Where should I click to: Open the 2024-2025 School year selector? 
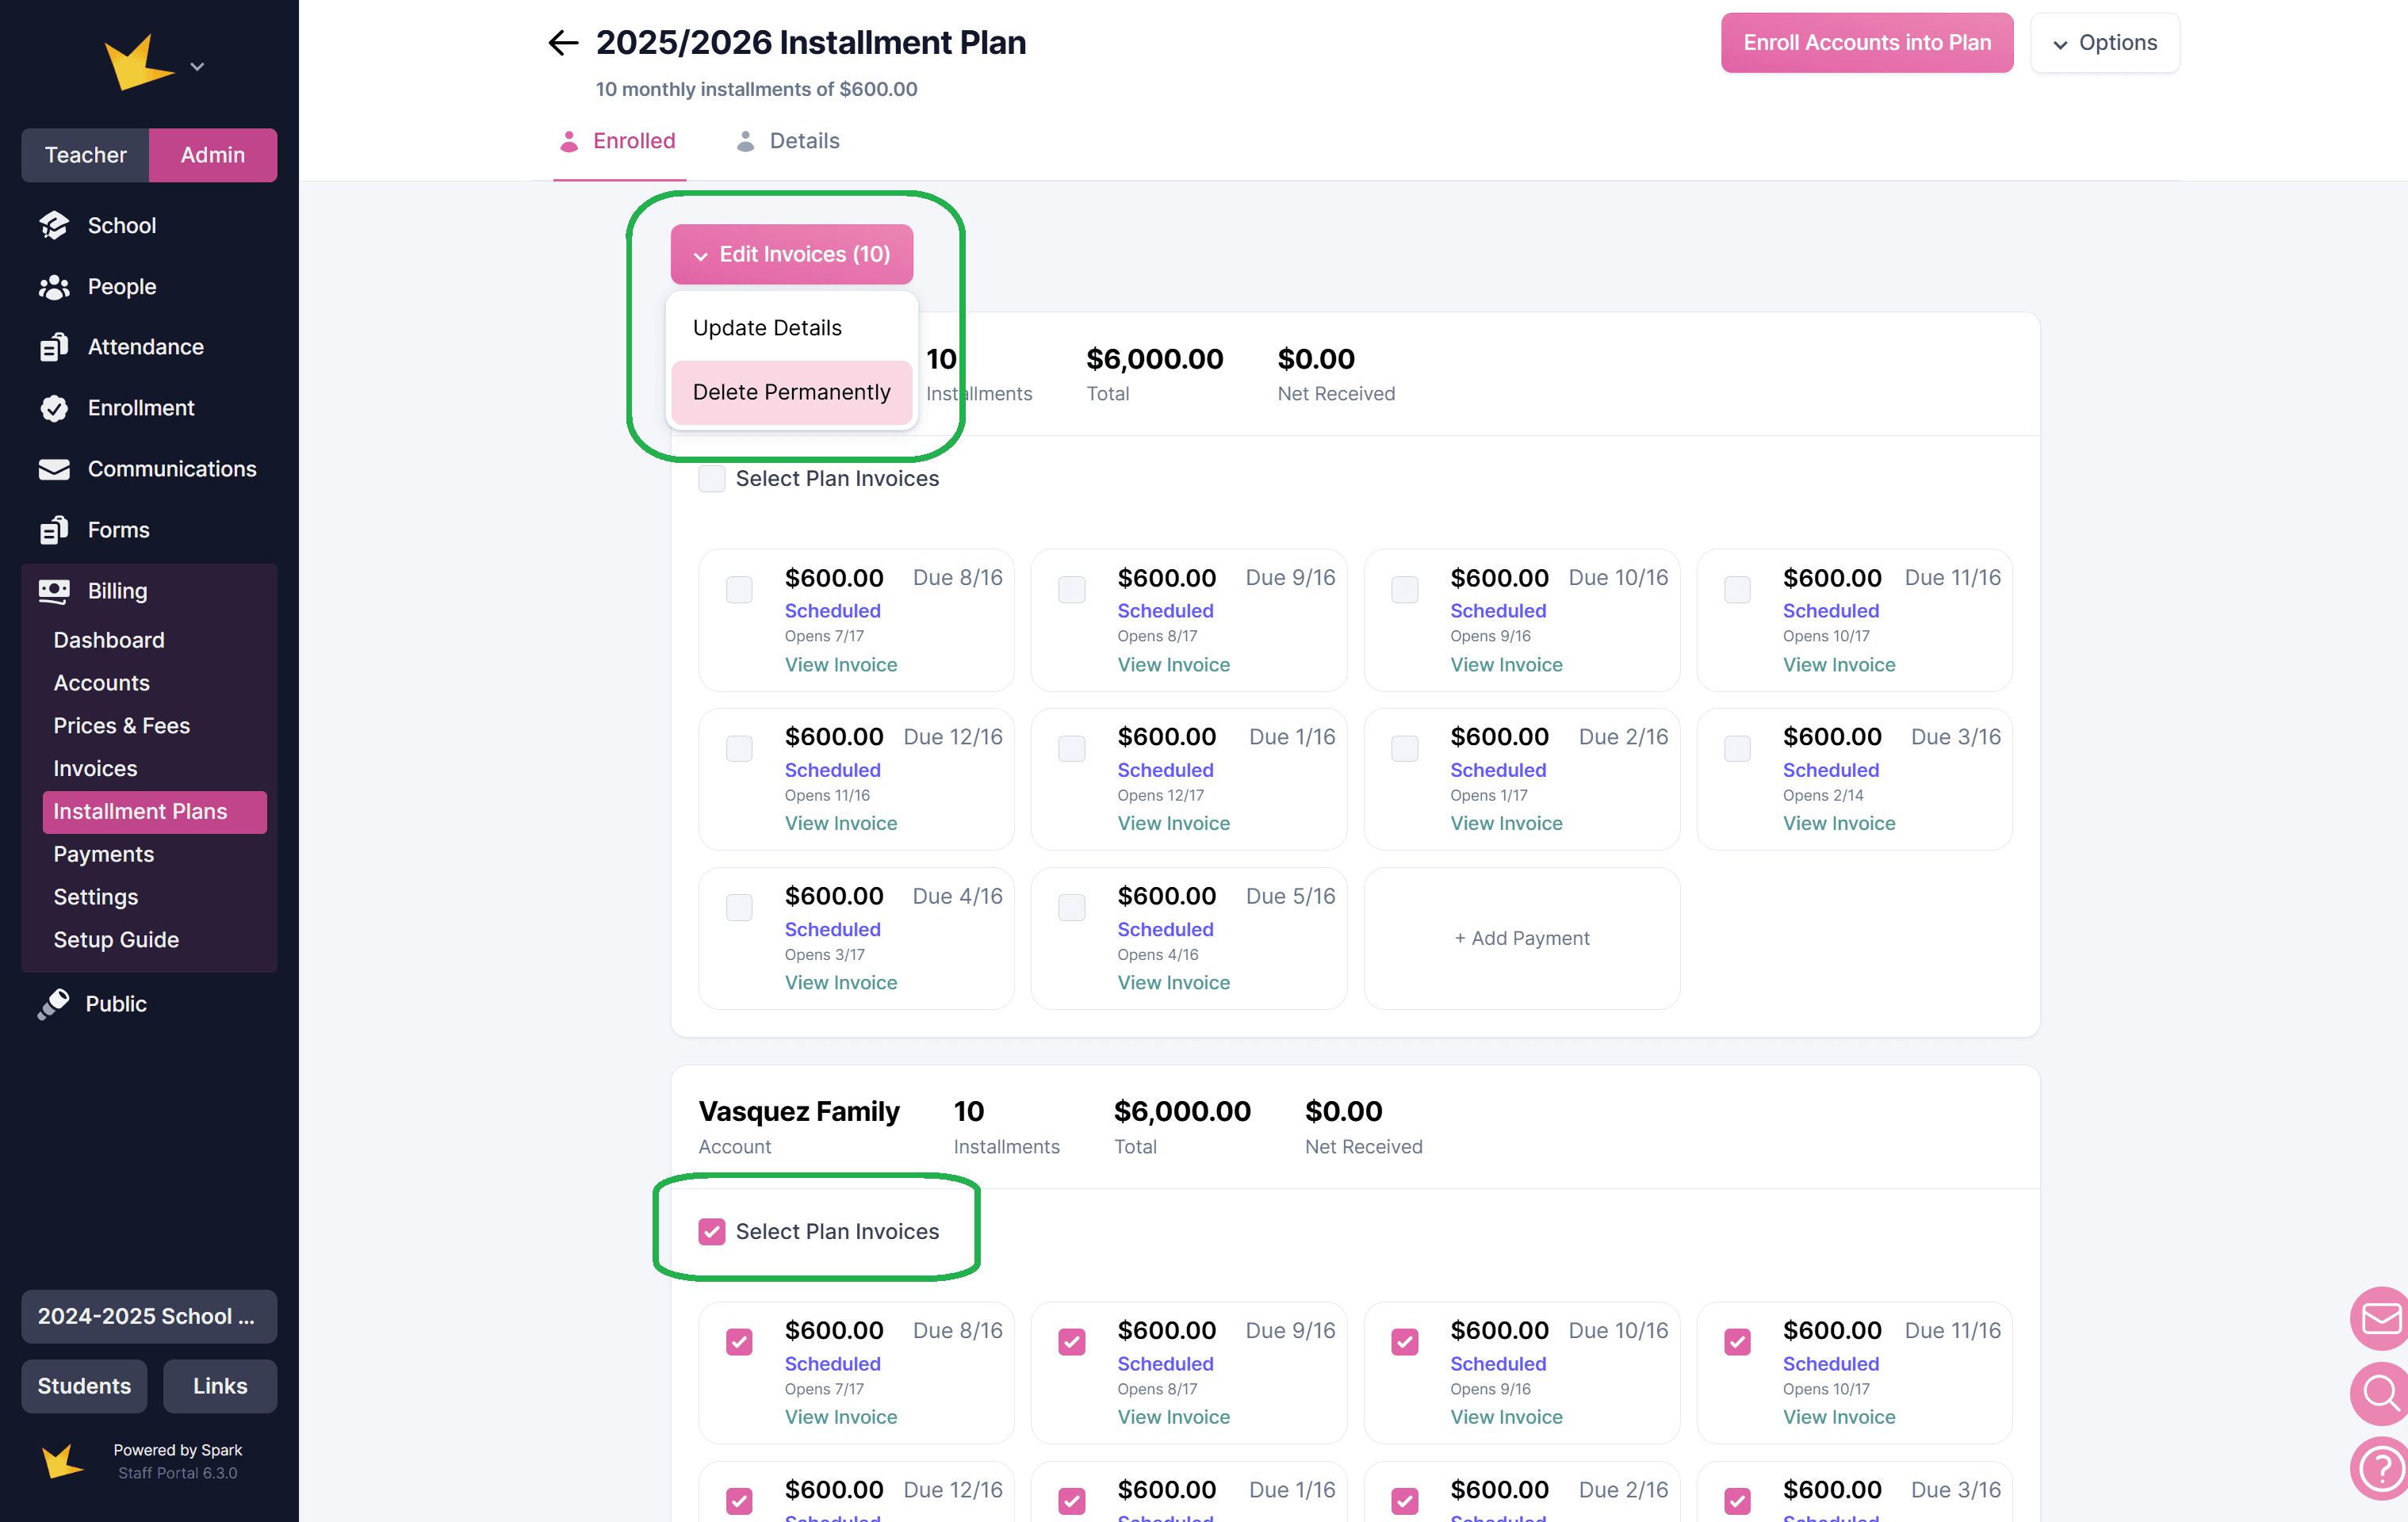coord(149,1316)
